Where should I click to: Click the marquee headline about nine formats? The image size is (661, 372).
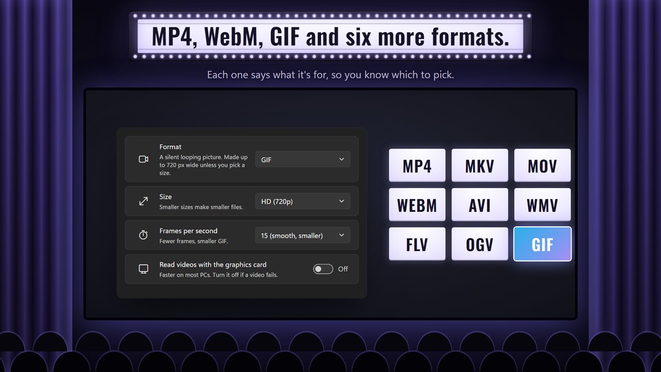330,36
